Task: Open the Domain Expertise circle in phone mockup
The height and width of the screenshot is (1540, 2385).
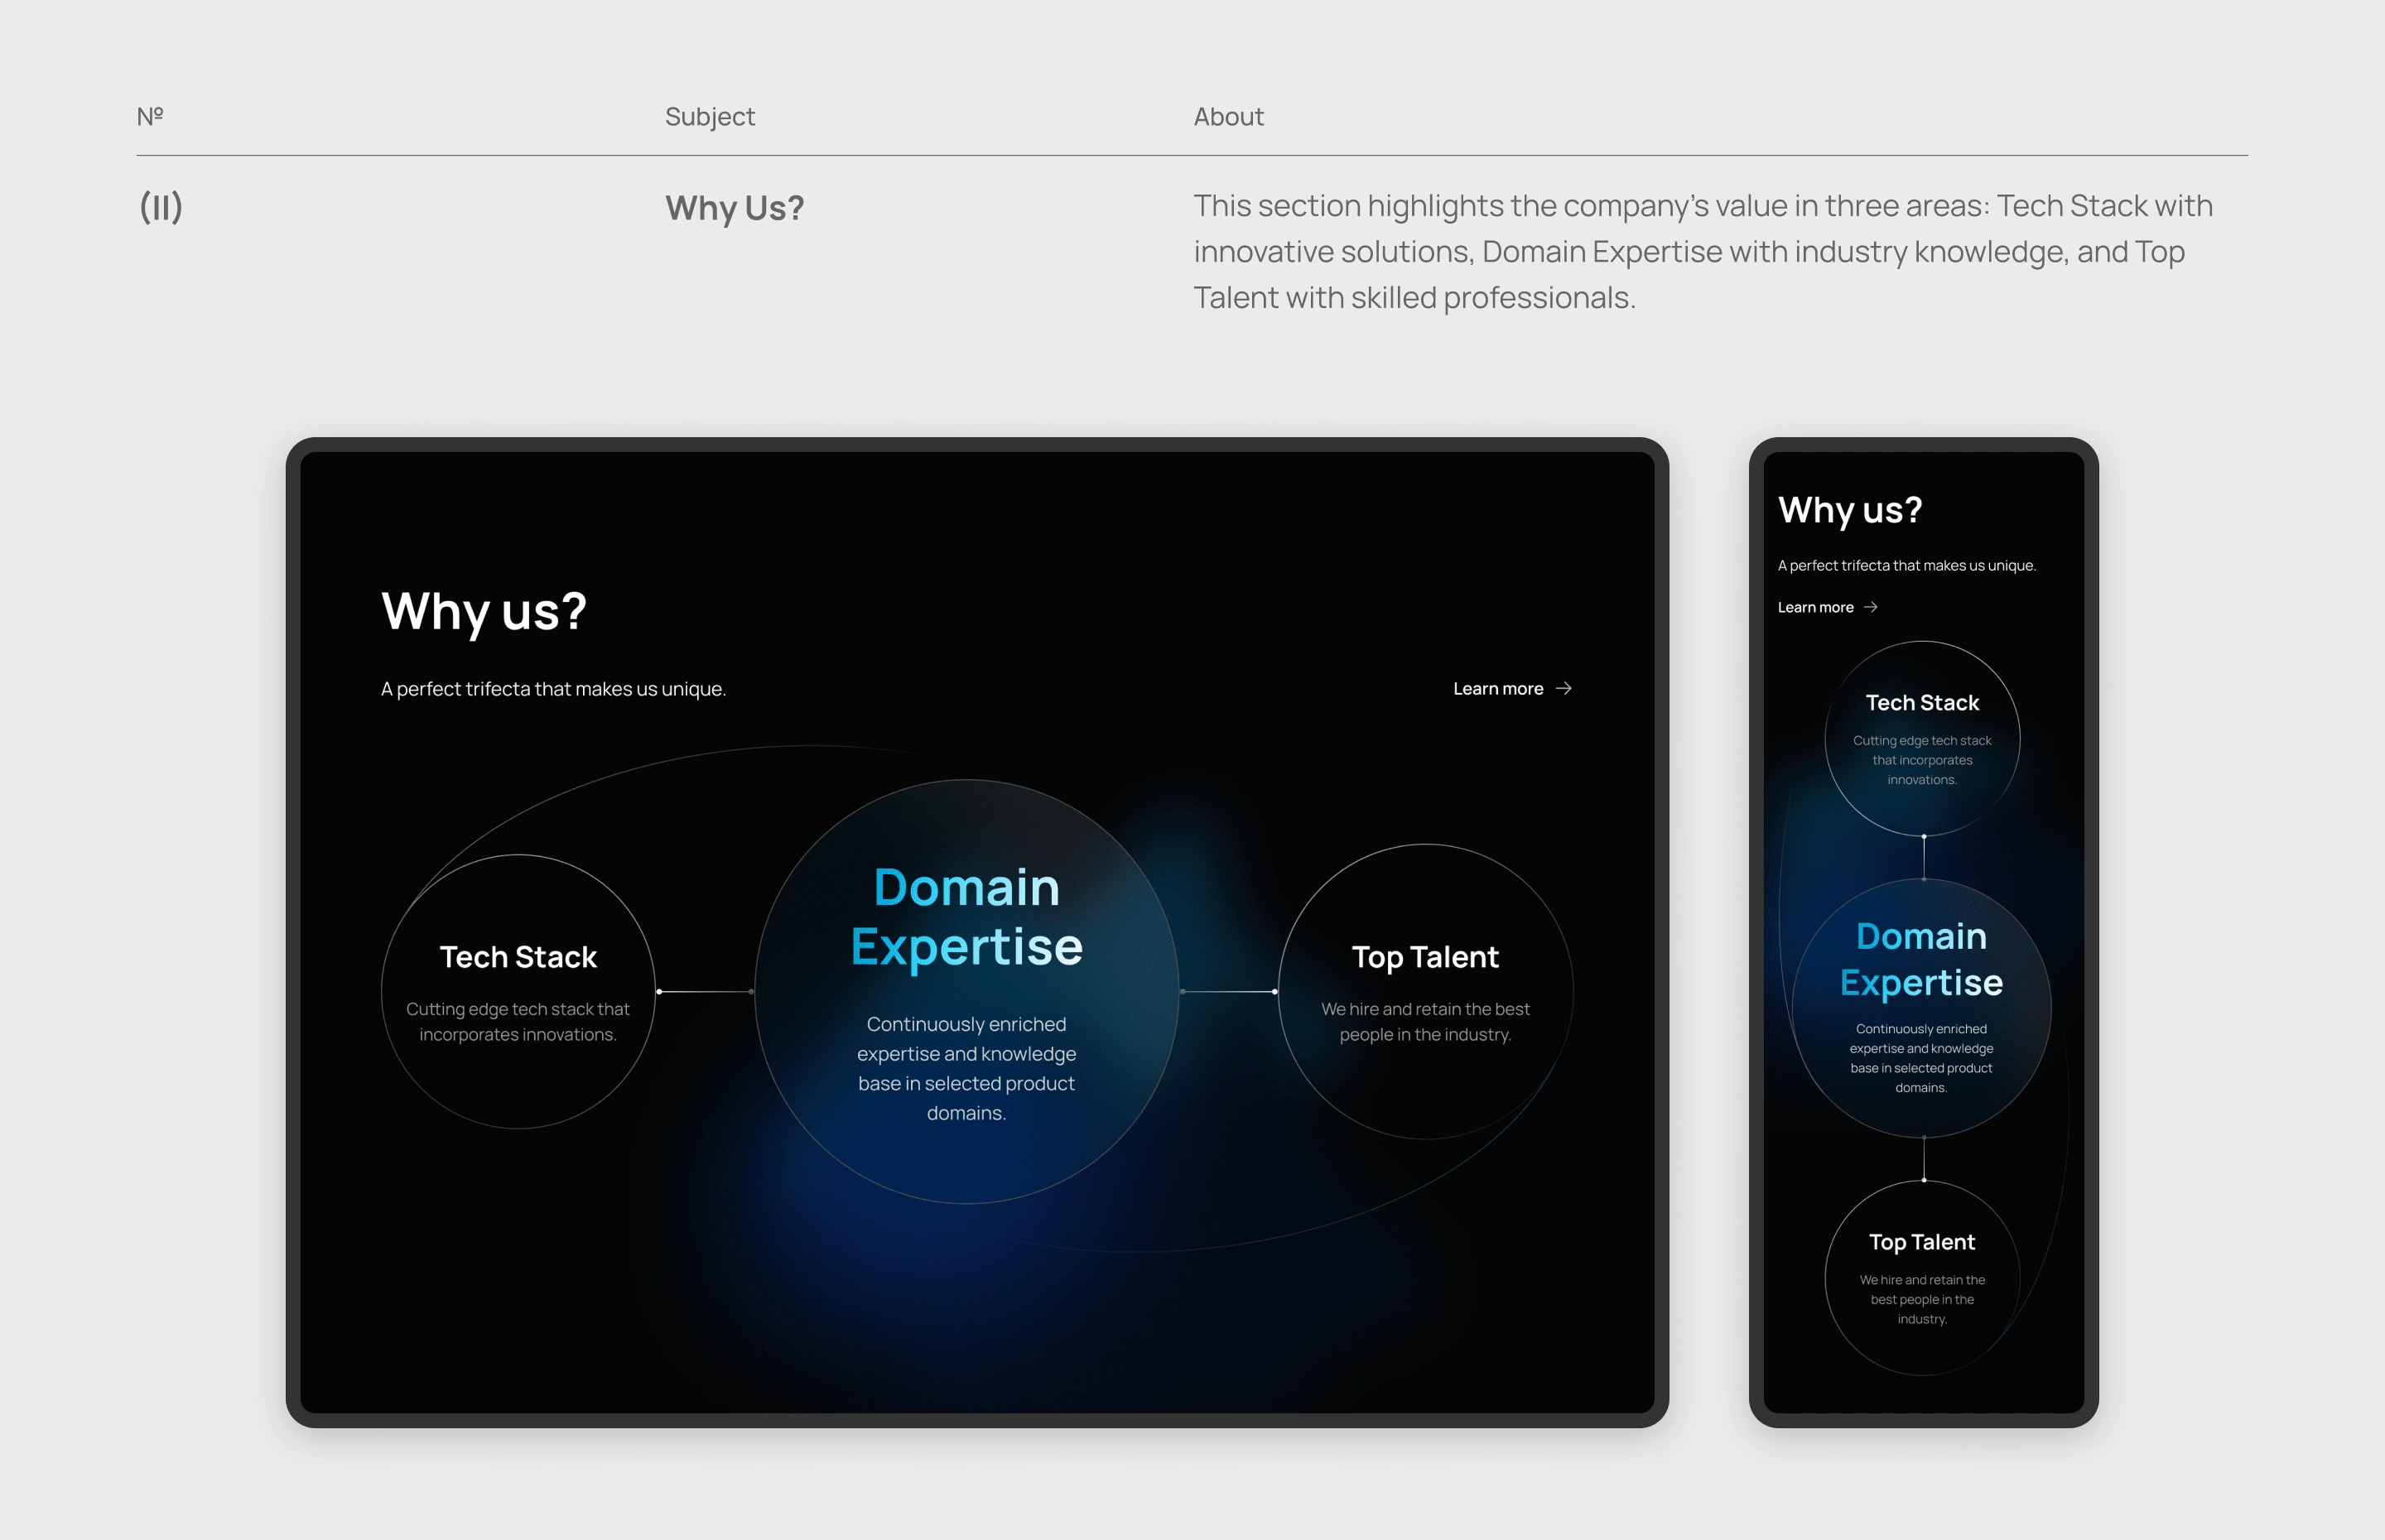Action: [x=1922, y=1008]
